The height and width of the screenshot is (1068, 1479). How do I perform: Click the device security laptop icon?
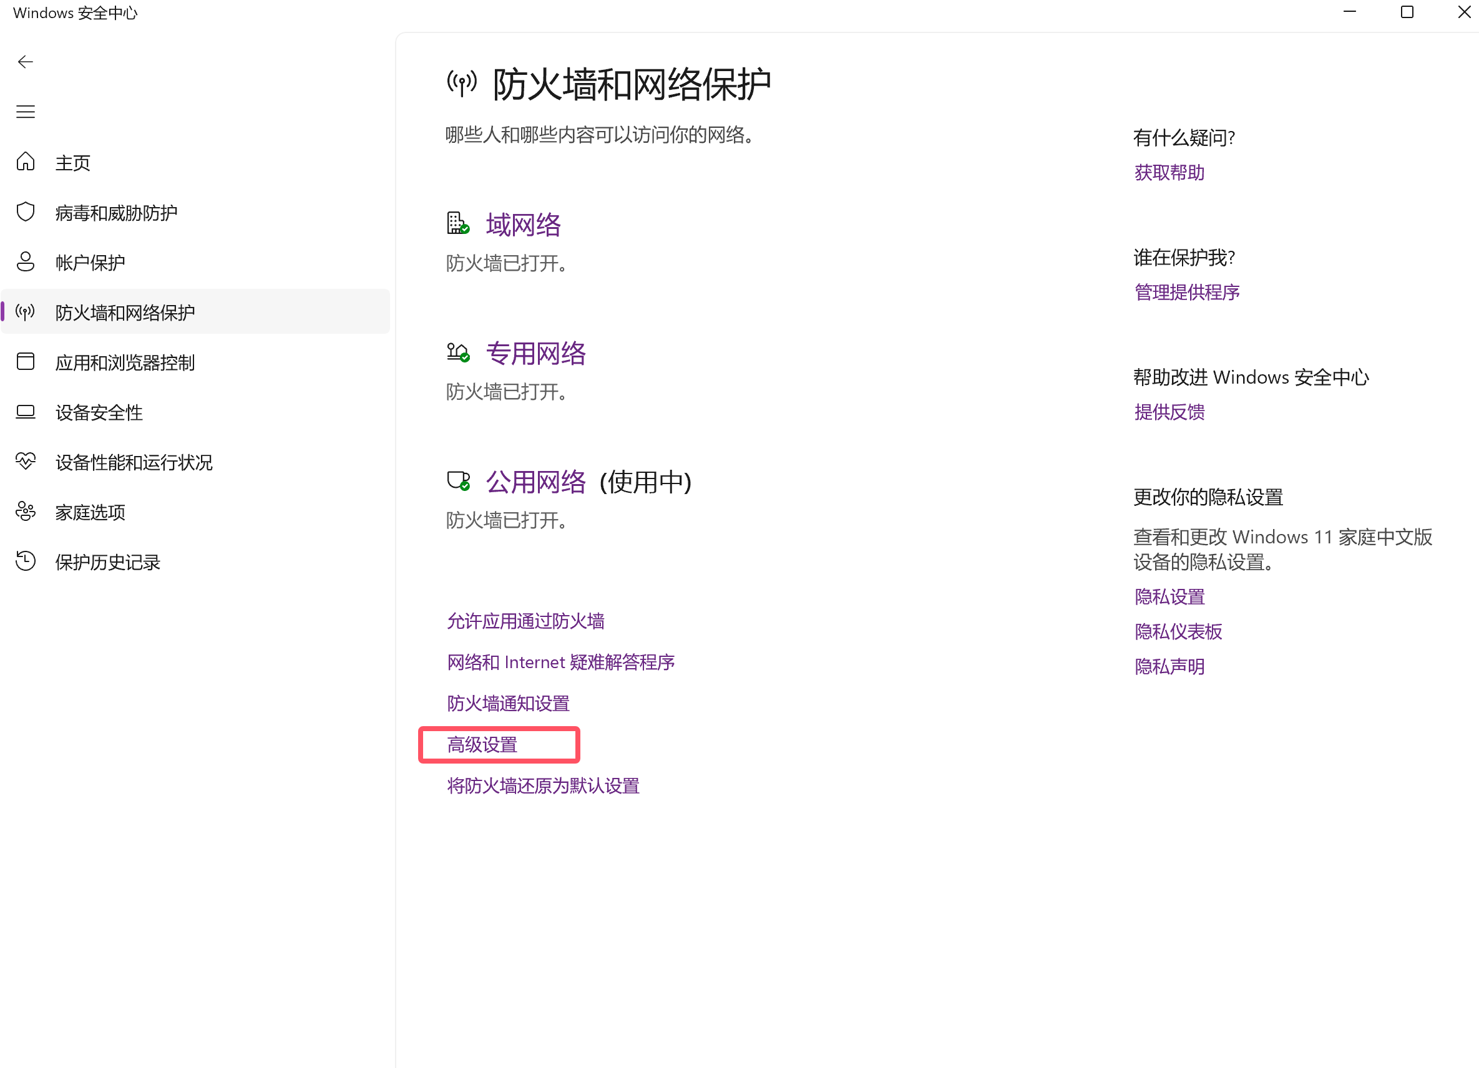26,412
